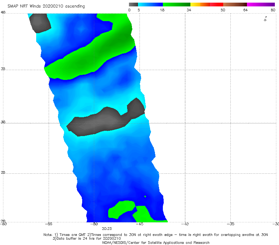Click the longitude label '-55'
Screen dimensions: 279x245
(x=49, y=224)
